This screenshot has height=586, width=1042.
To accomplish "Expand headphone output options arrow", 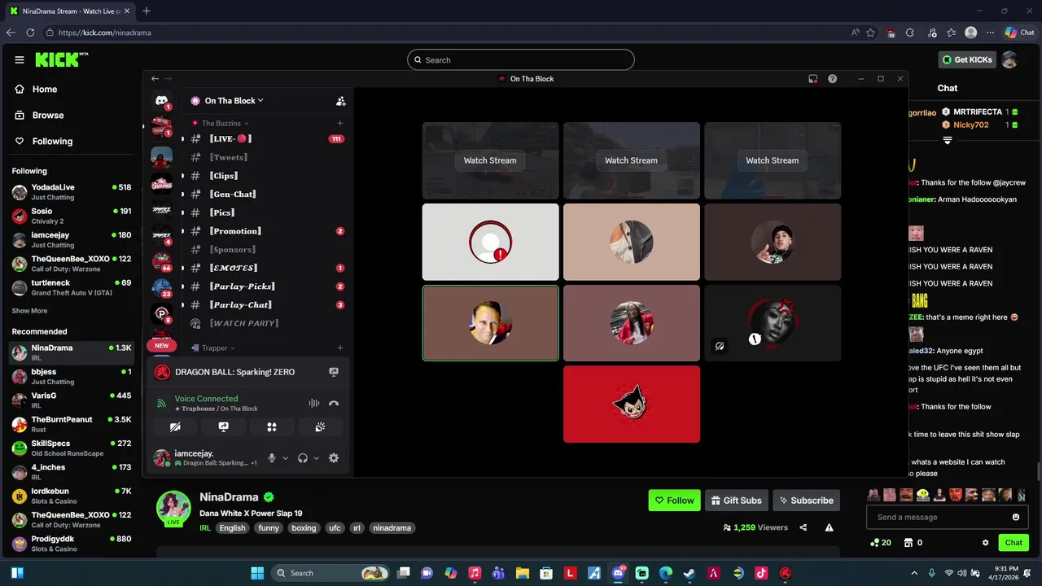I will (x=316, y=458).
